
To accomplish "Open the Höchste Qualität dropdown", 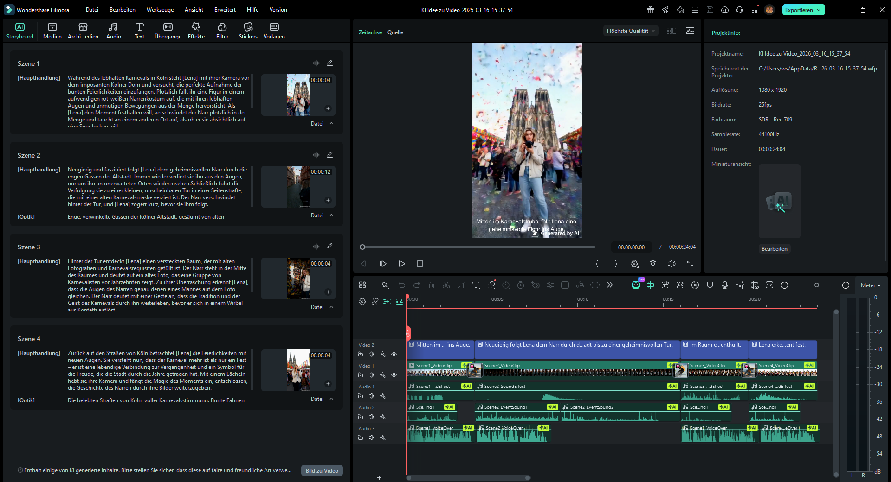I will (631, 31).
